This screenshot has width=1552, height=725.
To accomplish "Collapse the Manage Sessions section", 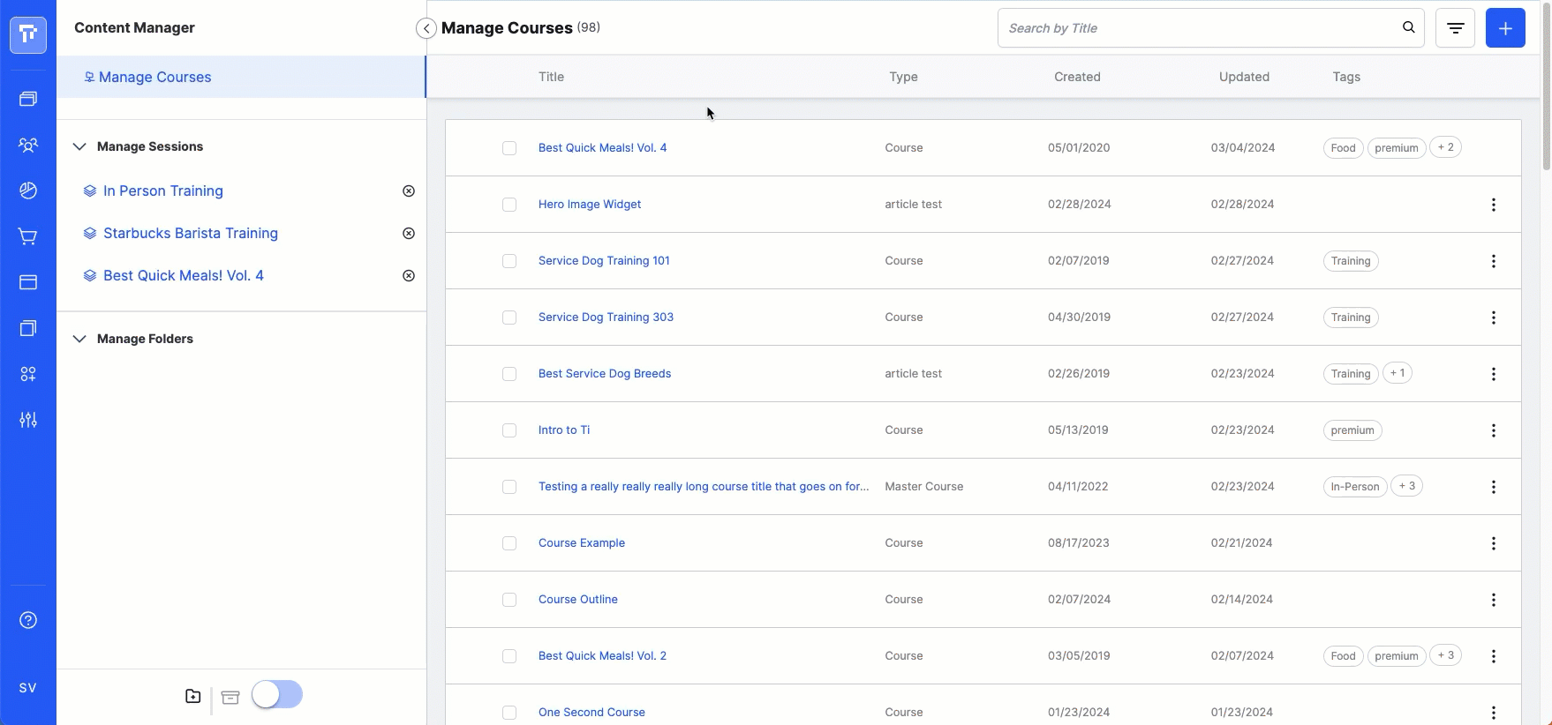I will [79, 146].
